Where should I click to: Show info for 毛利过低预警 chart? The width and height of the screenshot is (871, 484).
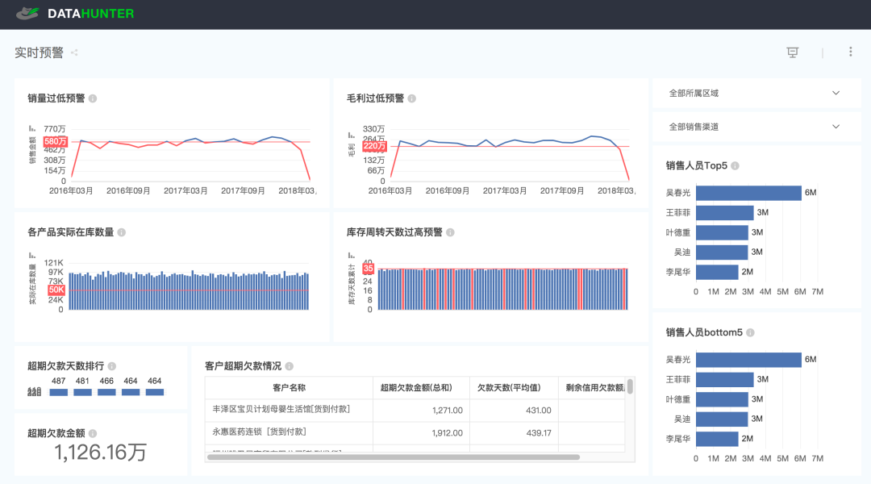411,98
